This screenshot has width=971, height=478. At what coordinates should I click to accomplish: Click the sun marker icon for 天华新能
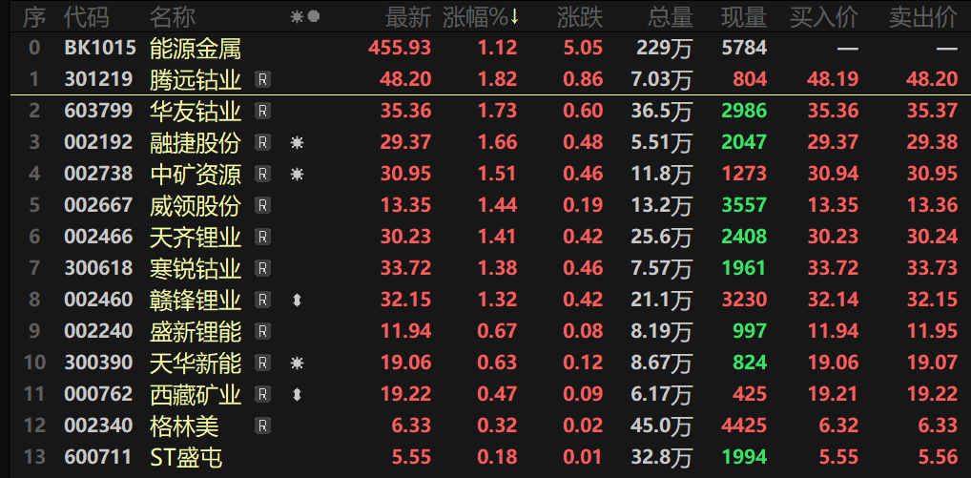click(x=298, y=363)
